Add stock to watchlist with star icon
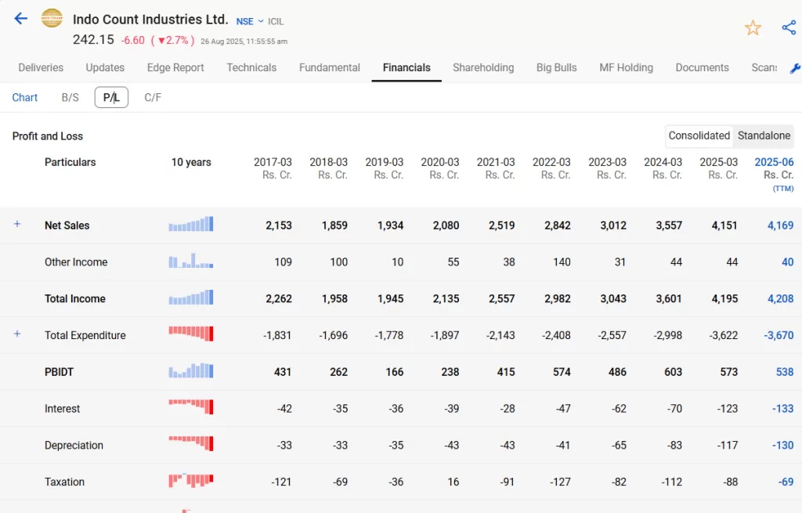The width and height of the screenshot is (802, 513). click(753, 27)
